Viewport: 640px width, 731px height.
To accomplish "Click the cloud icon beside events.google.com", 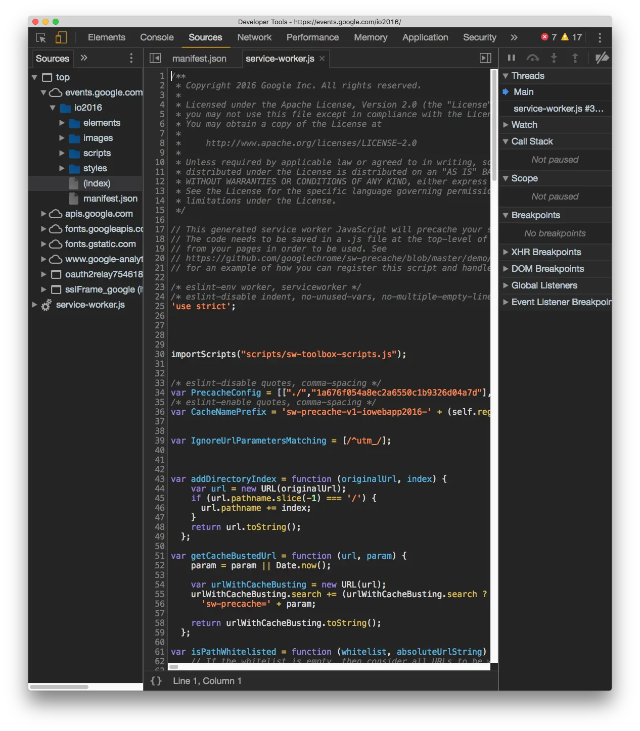I will pos(56,92).
